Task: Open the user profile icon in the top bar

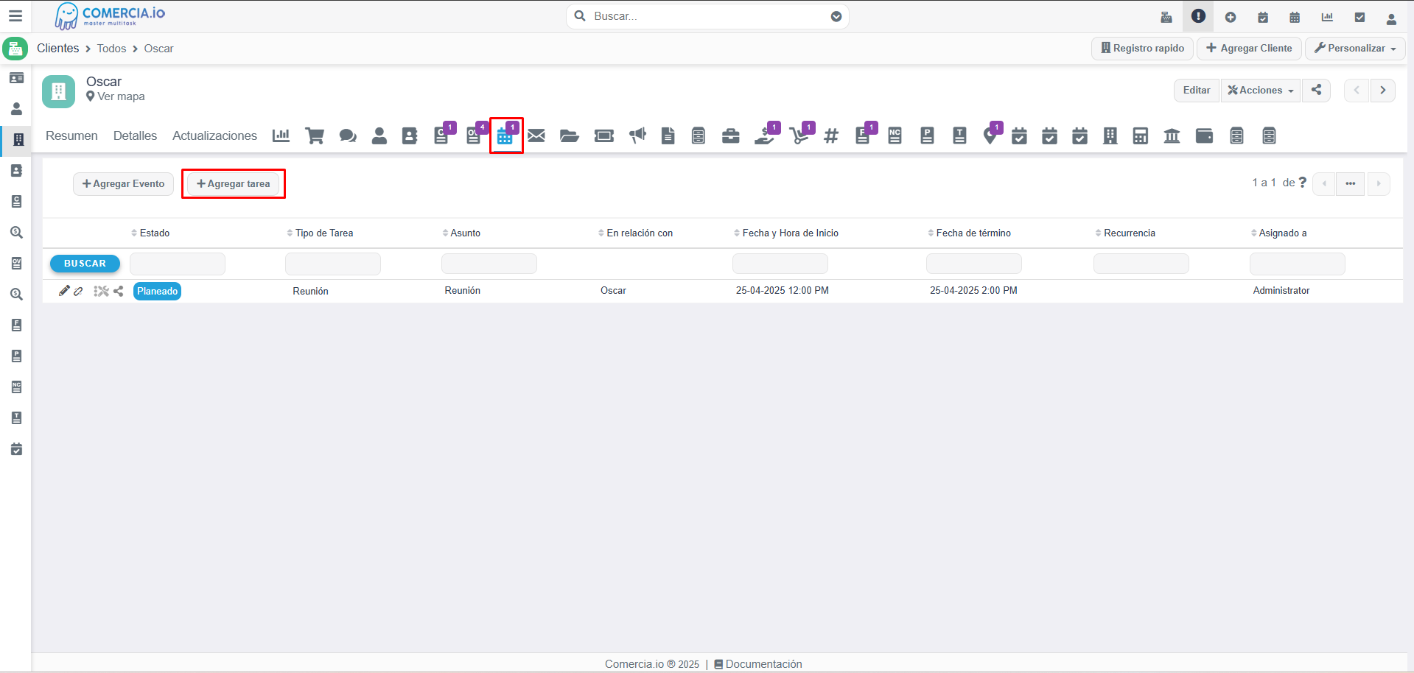Action: click(1391, 18)
